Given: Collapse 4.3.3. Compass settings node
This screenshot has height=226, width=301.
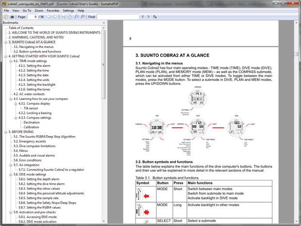Looking at the screenshot, I should click(x=16, y=118).
